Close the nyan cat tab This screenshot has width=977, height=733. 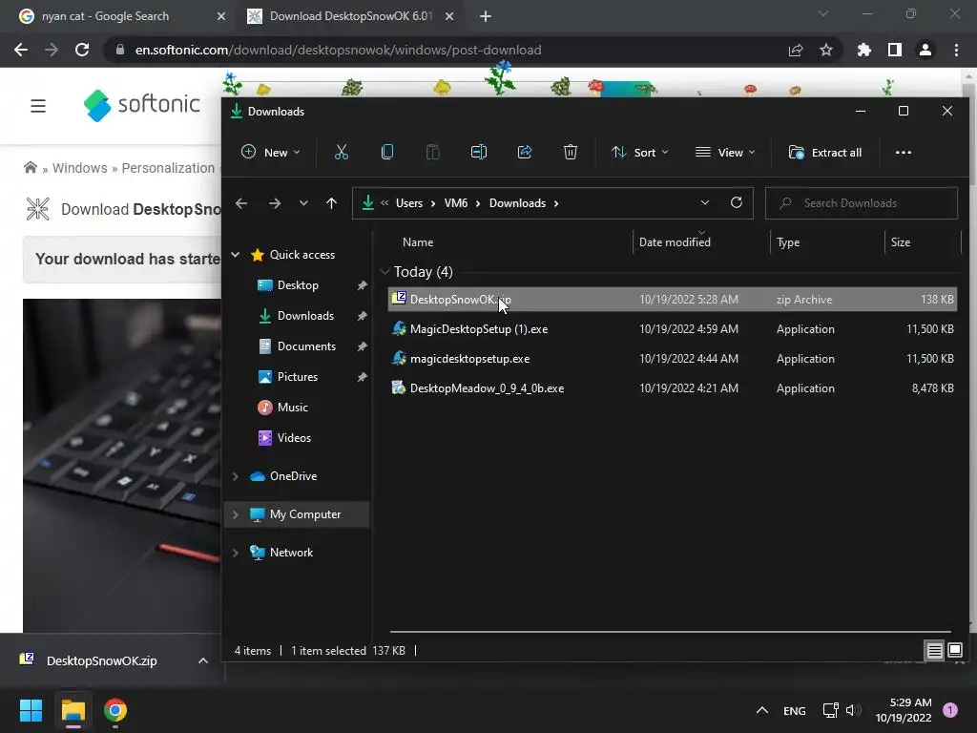point(221,17)
